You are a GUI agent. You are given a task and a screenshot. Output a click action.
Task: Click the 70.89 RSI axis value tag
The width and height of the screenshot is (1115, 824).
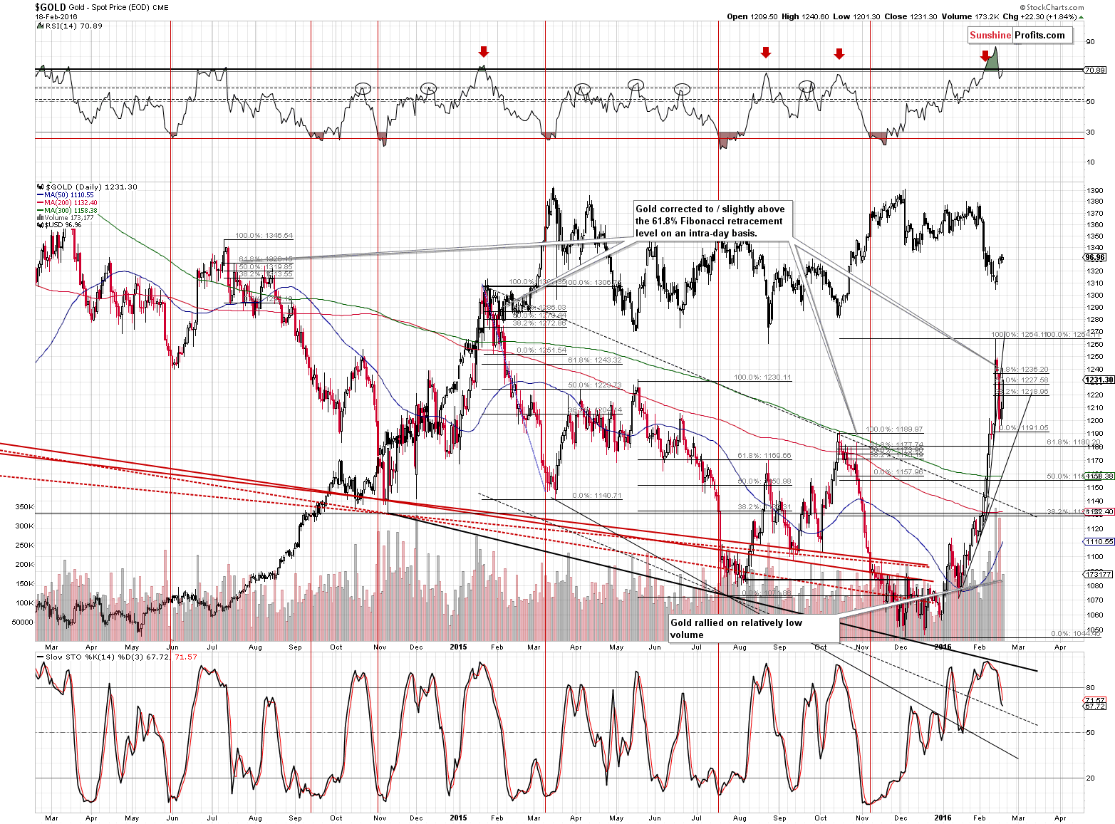tap(1094, 70)
